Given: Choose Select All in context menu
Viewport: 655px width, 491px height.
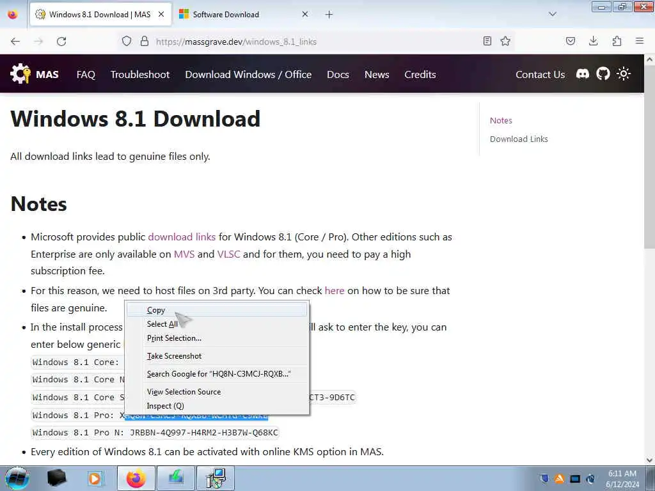Looking at the screenshot, I should [217, 324].
